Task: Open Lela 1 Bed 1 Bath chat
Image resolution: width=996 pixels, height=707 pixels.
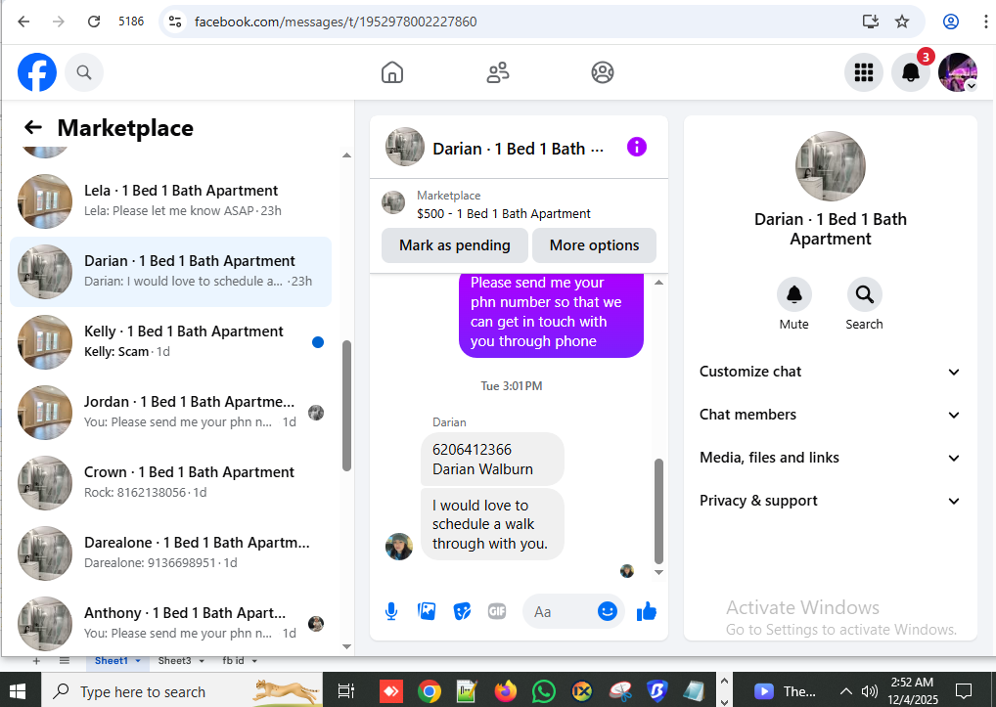Action: 171,201
